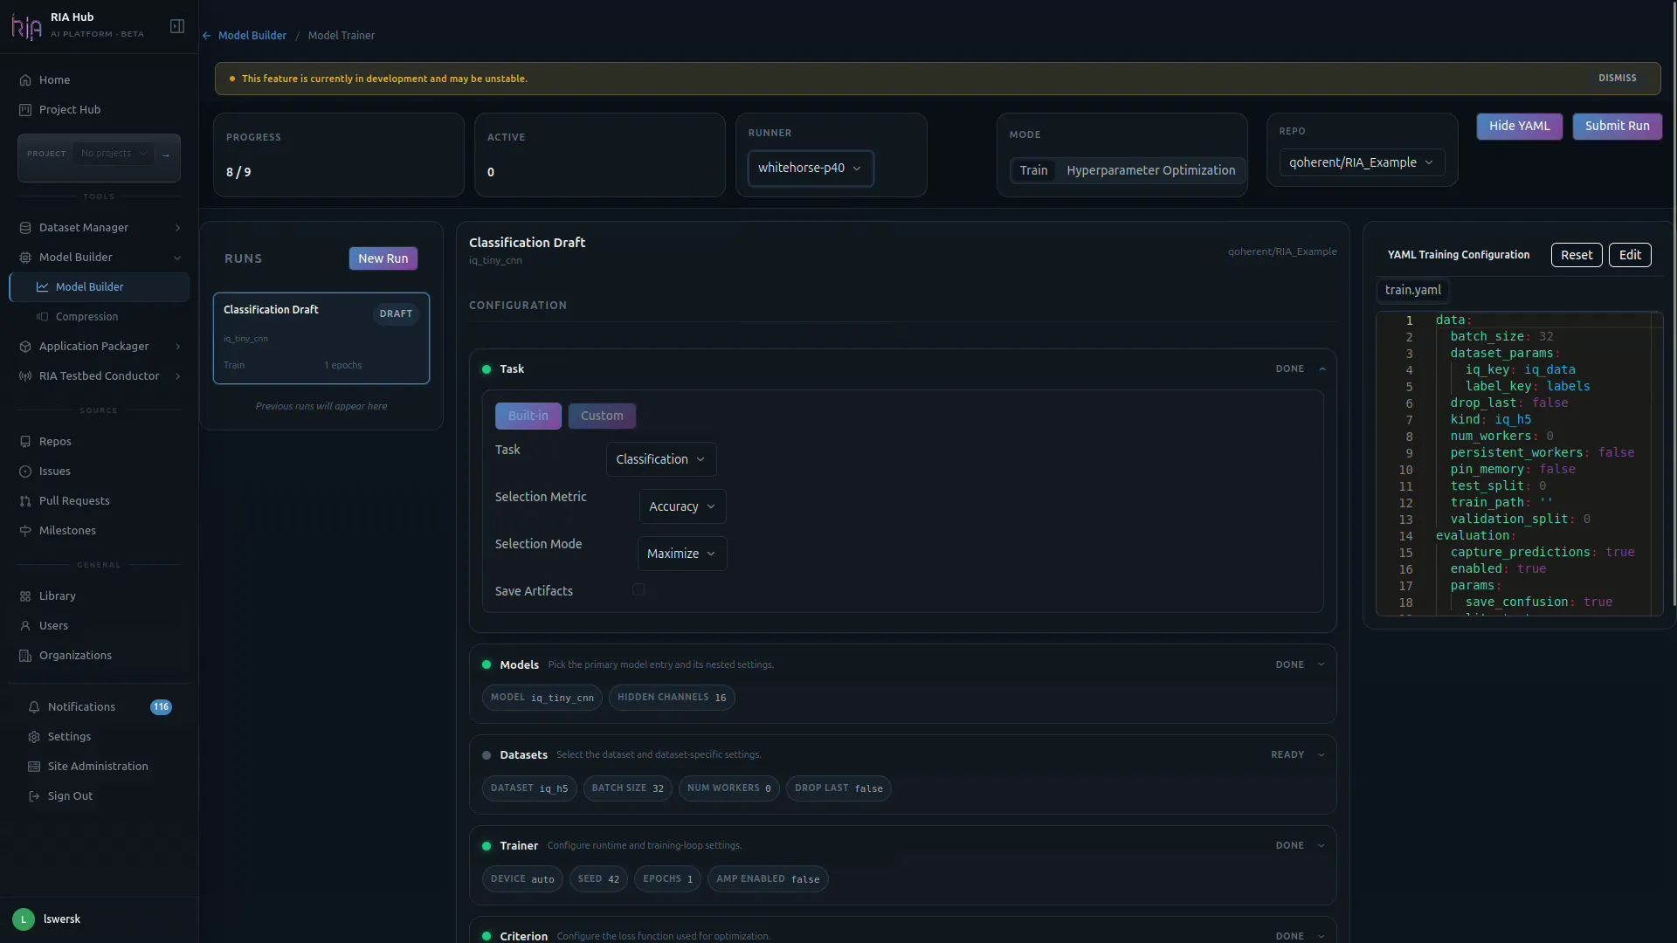Screen dimensions: 1677x943
Task: Open the qoherent/RIA_Example repo dropdown
Action: 1362,162
